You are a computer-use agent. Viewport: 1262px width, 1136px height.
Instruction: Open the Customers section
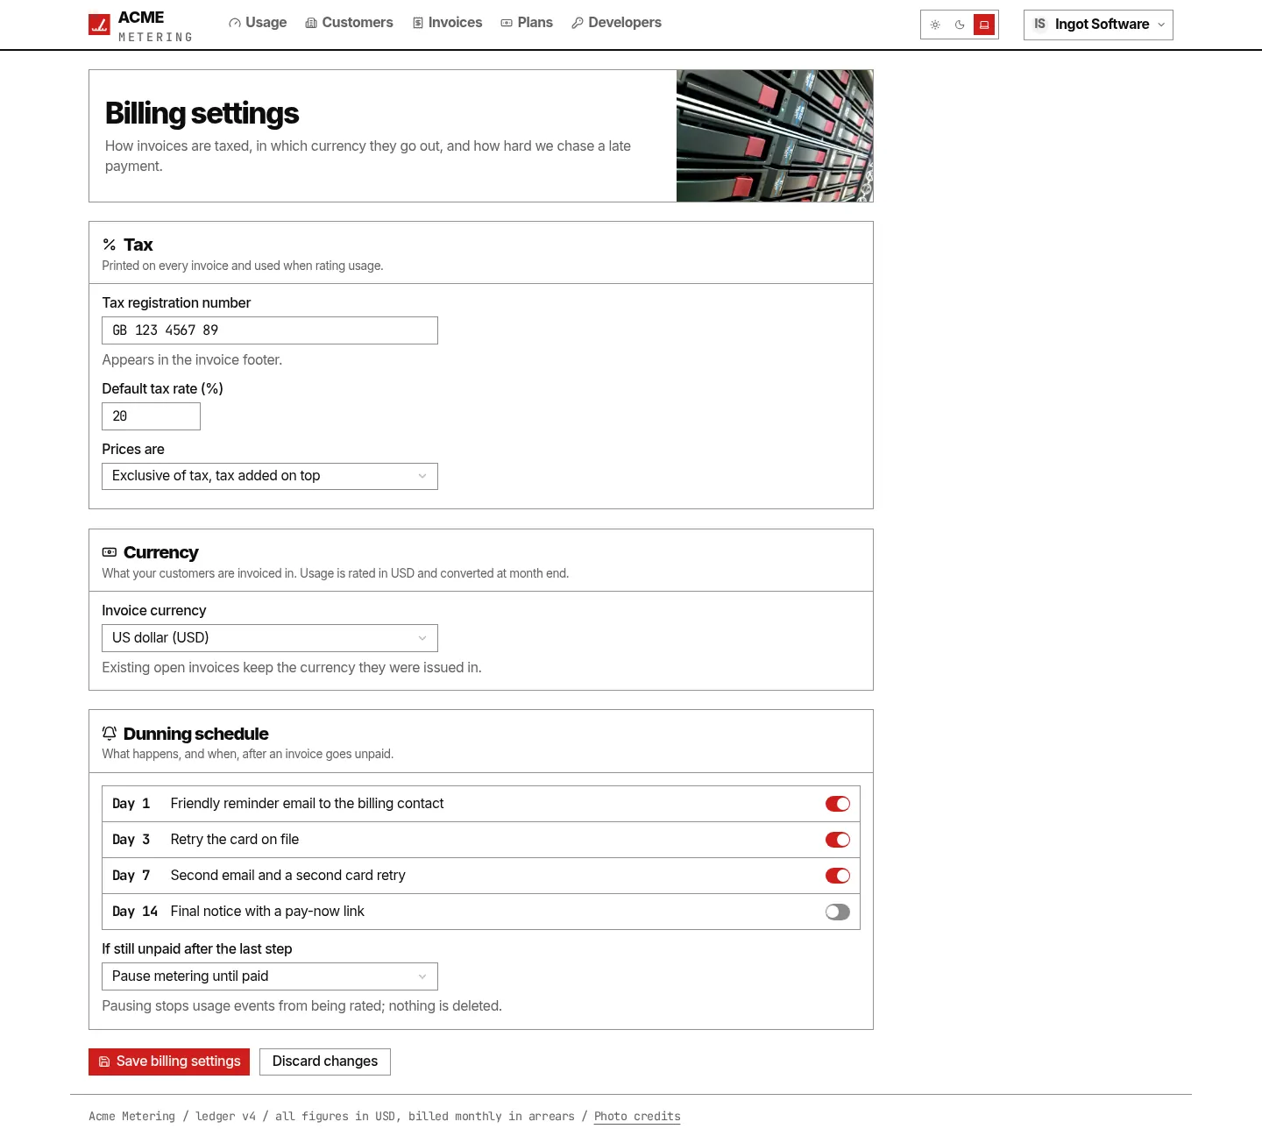(349, 23)
